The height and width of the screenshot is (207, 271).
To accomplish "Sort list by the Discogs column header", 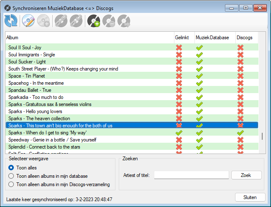I will (x=247, y=38).
